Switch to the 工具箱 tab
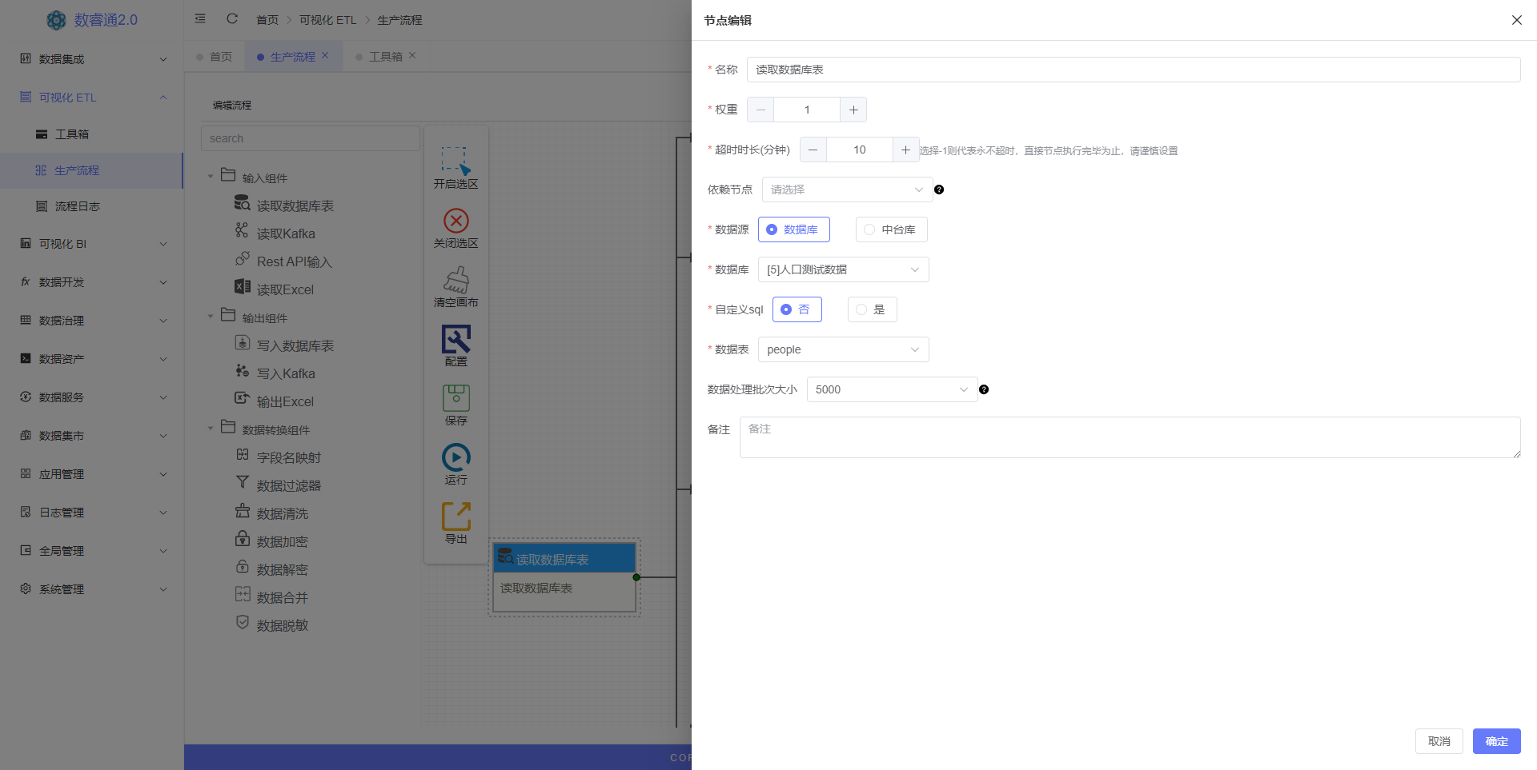The height and width of the screenshot is (770, 1537). click(385, 57)
